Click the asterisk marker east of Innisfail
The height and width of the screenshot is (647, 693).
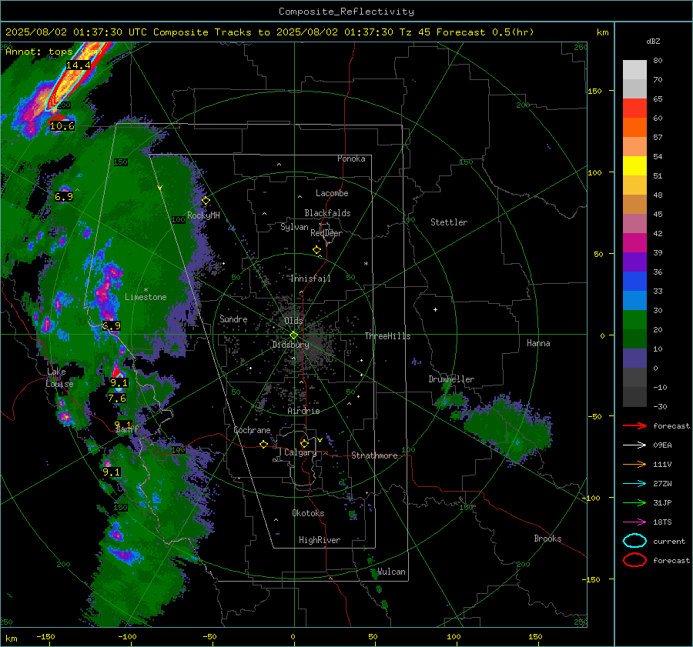[366, 264]
